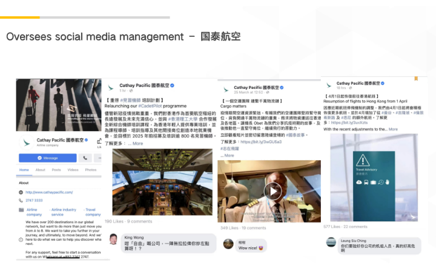
Task: Click the thumbs-up Like icon on page header
Action: coord(99,141)
